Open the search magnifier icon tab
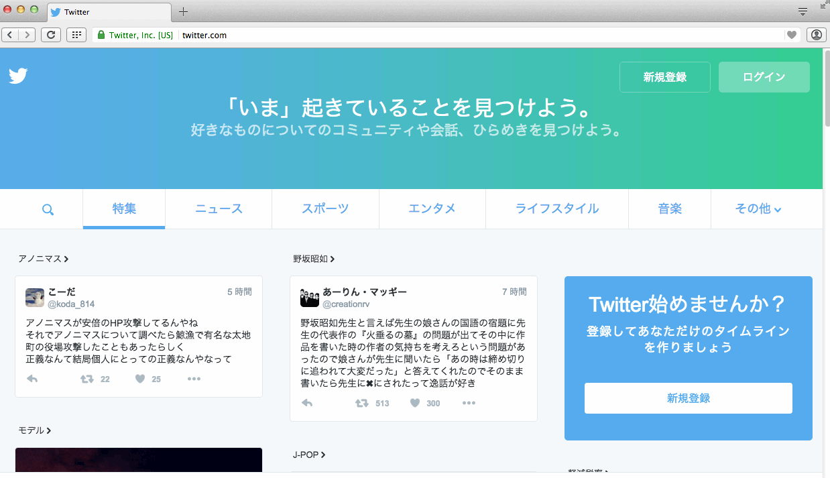Image resolution: width=830 pixels, height=478 pixels. [48, 209]
